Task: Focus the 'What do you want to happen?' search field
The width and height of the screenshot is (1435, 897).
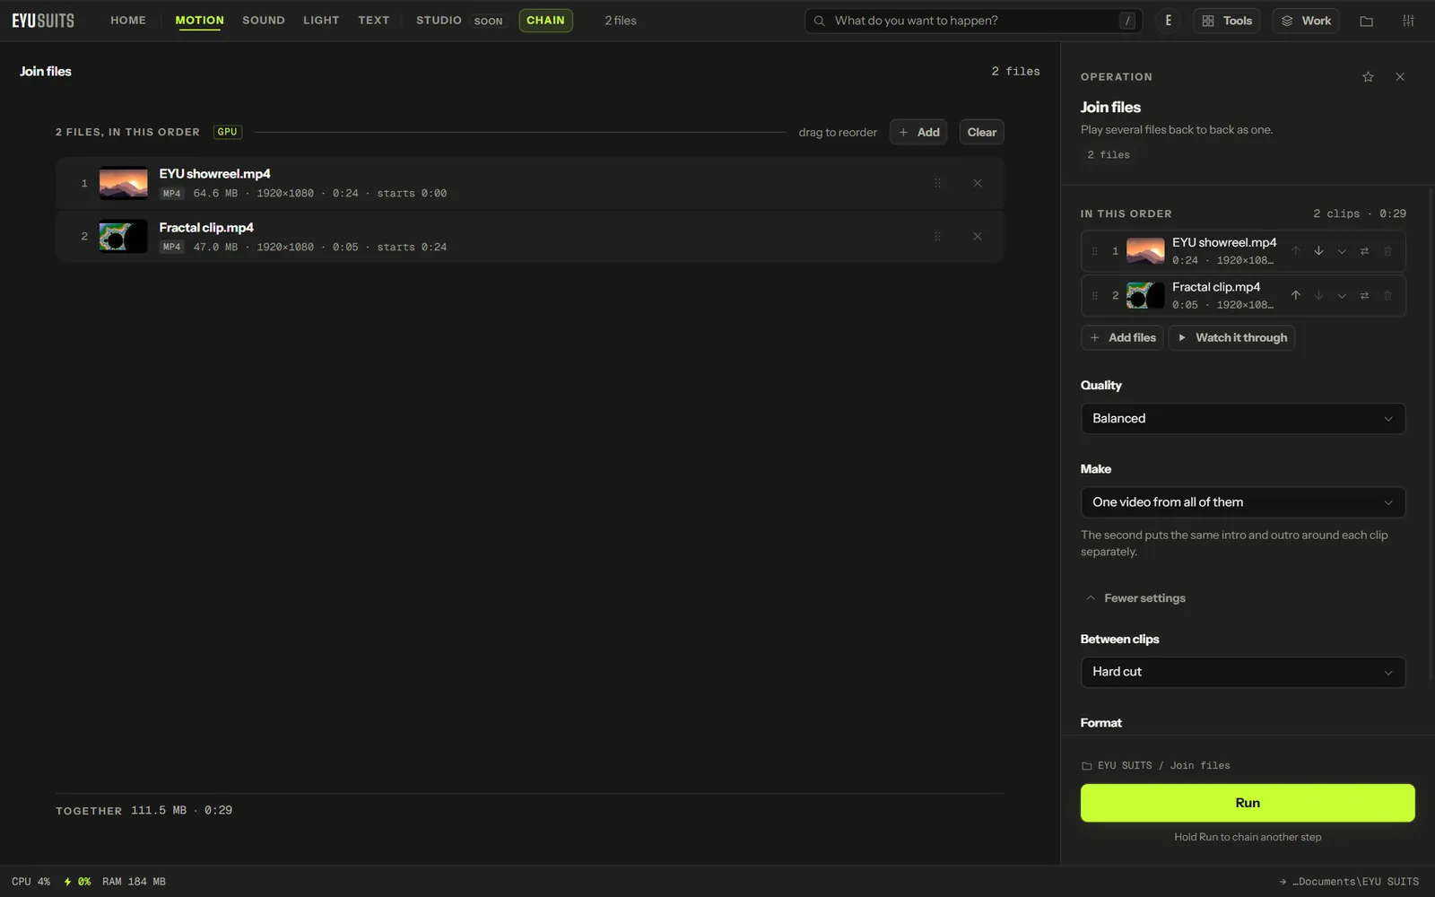Action: (x=974, y=21)
